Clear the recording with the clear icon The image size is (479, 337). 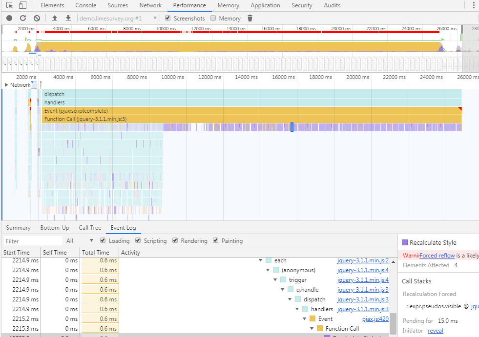click(x=37, y=19)
